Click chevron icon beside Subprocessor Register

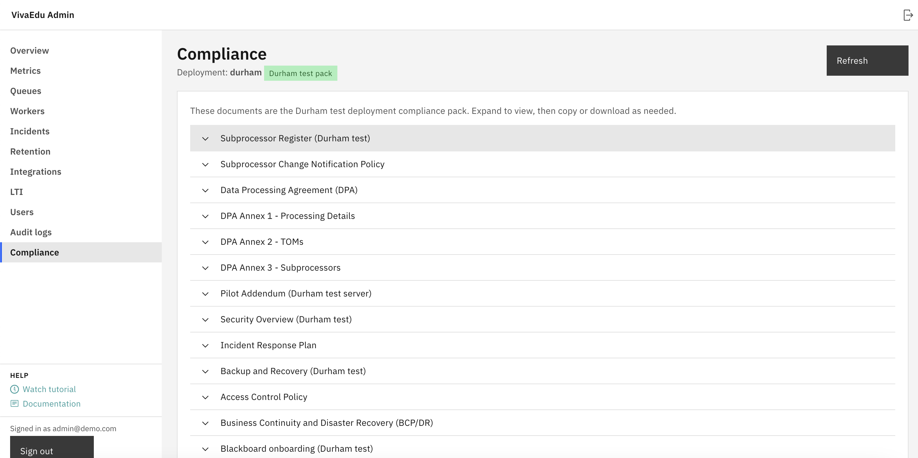[x=205, y=138]
